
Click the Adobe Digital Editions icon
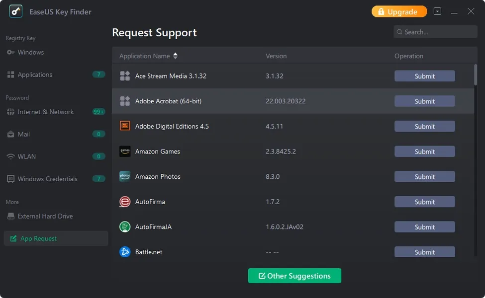pos(125,126)
